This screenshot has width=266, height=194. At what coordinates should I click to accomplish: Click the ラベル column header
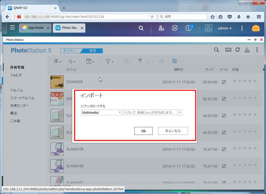point(224,69)
